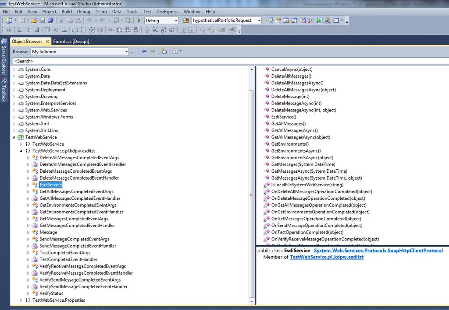Click the Save floppy disk icon

43,21
